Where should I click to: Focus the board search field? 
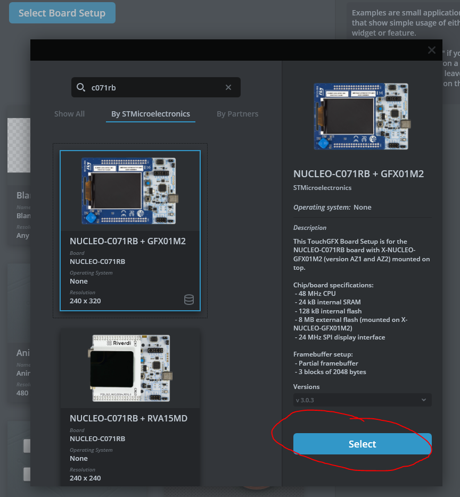[x=156, y=87]
